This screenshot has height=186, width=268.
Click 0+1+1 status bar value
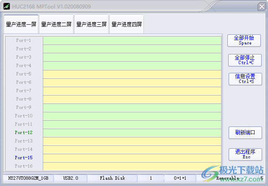pos(180,178)
